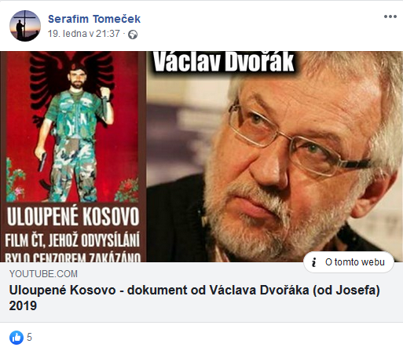Click the black eagle emblem on the poster
Viewport: 403px width, 351px height.
(x=72, y=79)
